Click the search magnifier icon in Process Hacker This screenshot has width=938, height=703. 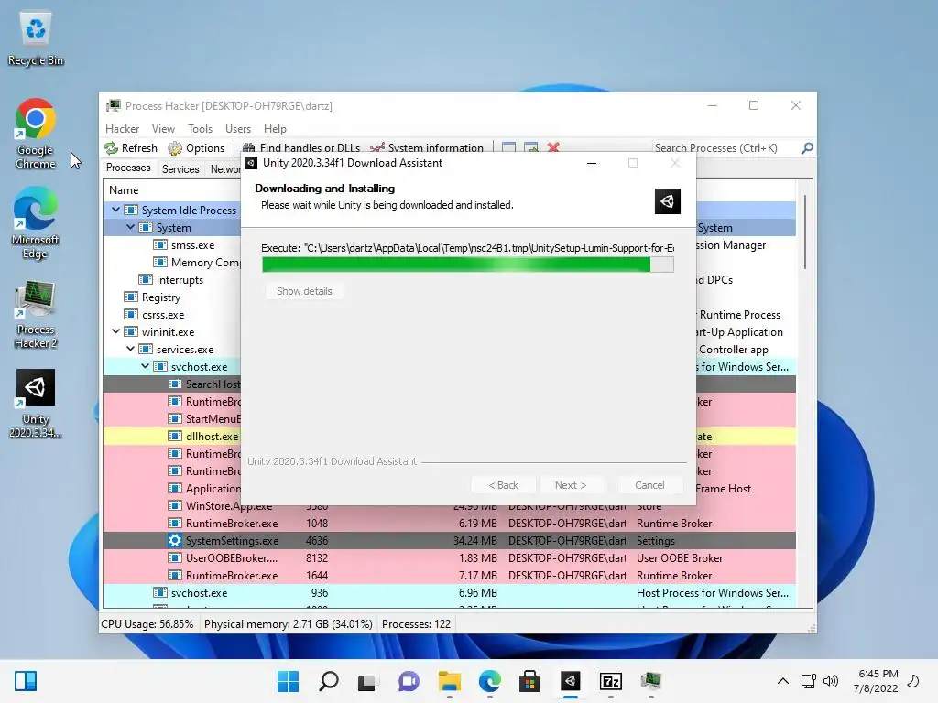[x=807, y=148]
